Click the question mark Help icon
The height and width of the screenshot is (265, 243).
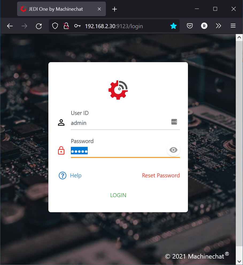coord(62,176)
